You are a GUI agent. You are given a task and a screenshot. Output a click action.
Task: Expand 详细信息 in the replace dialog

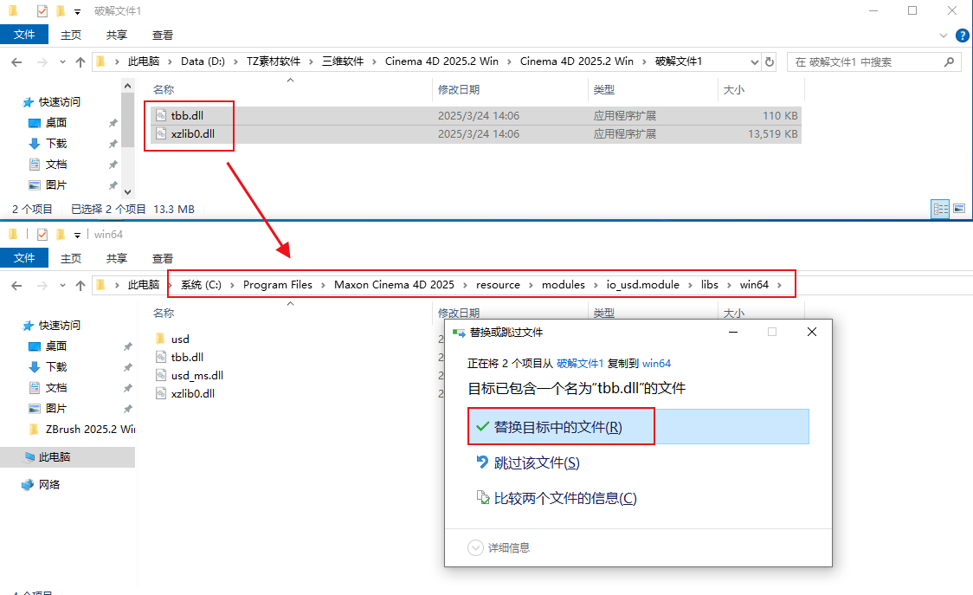point(499,547)
